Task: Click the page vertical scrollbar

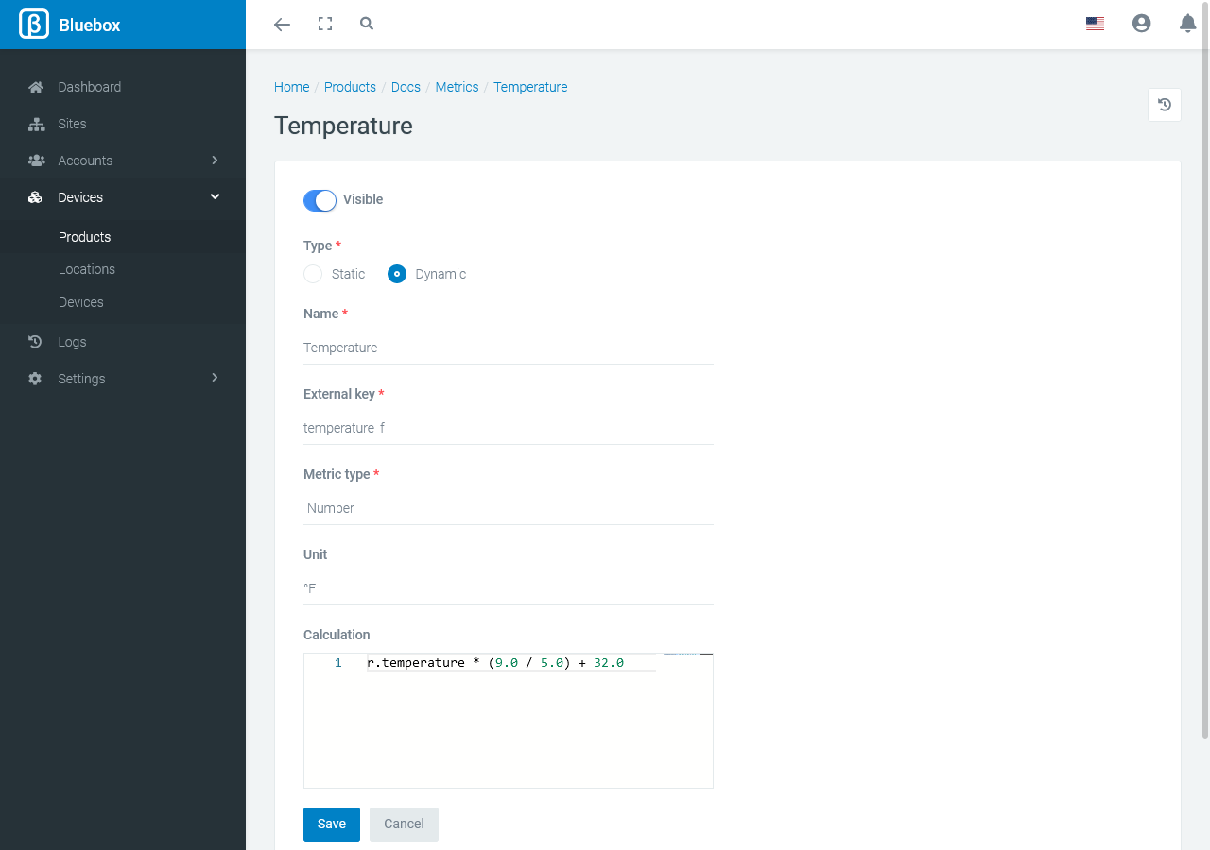Action: (x=1204, y=378)
